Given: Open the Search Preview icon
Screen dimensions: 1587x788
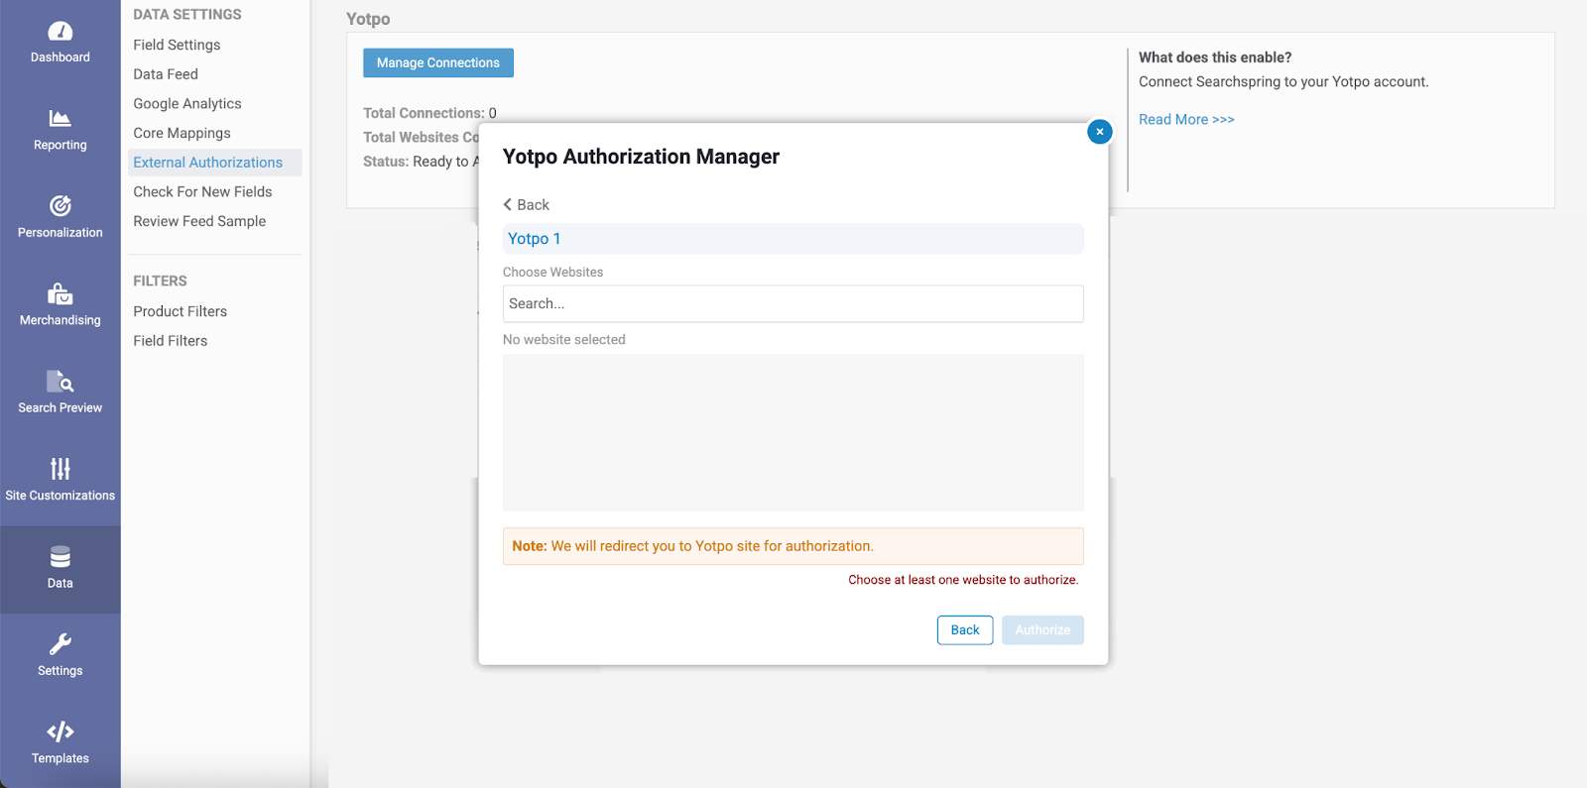Looking at the screenshot, I should (x=61, y=382).
